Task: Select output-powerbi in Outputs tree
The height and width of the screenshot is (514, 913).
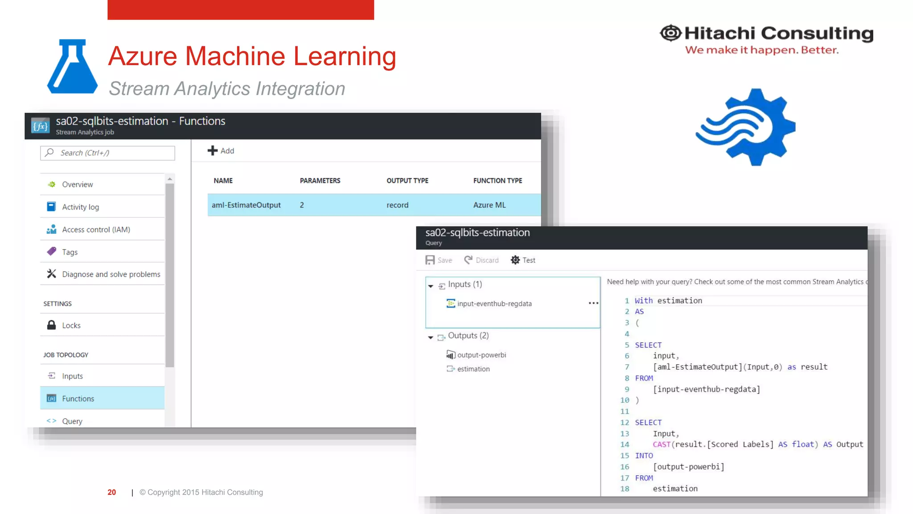Action: point(481,355)
